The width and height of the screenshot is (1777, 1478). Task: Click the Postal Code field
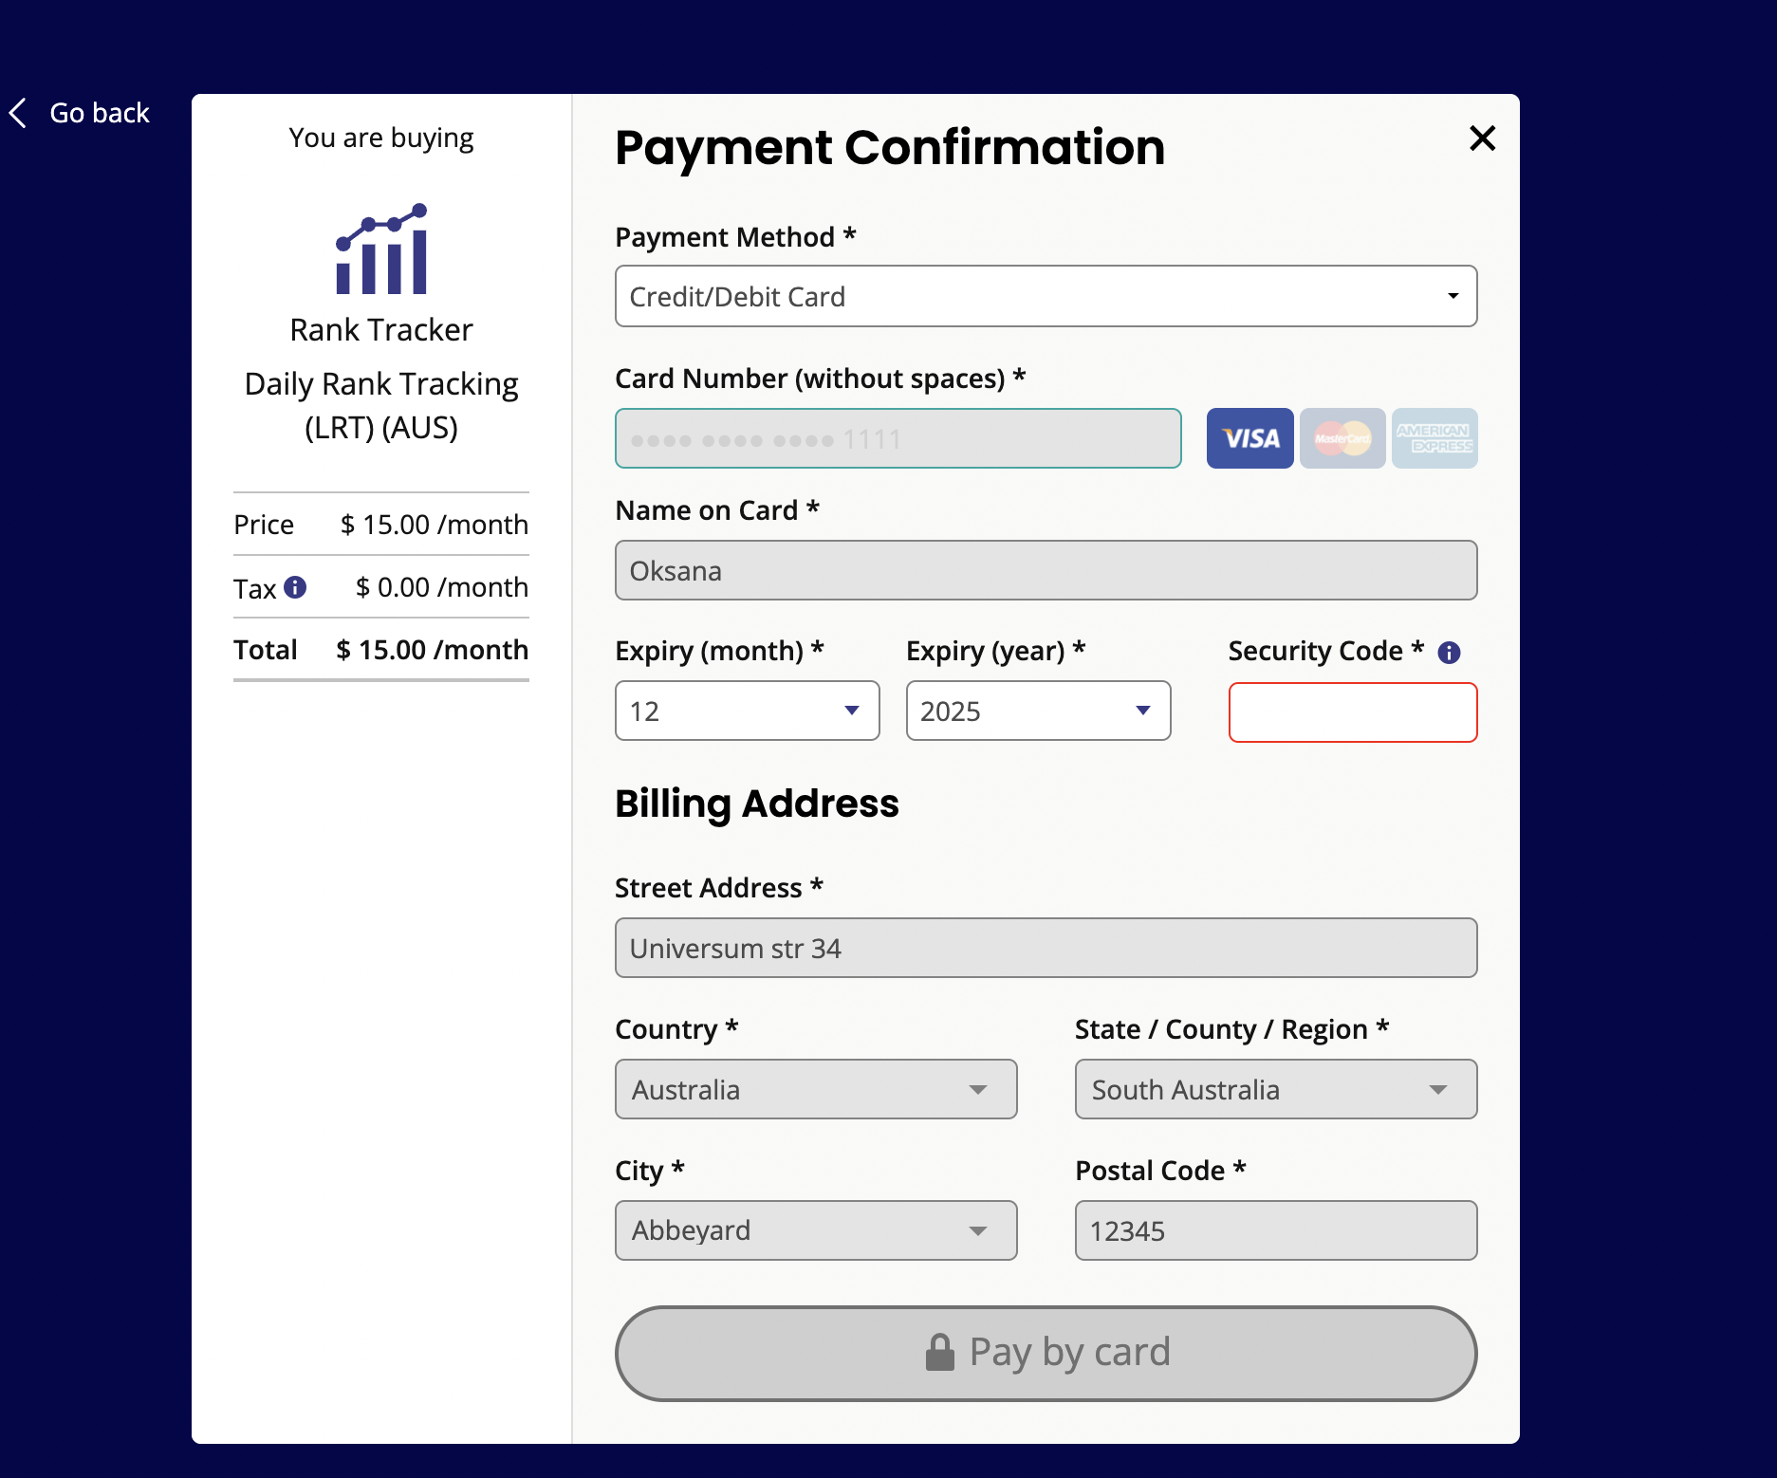[1275, 1230]
